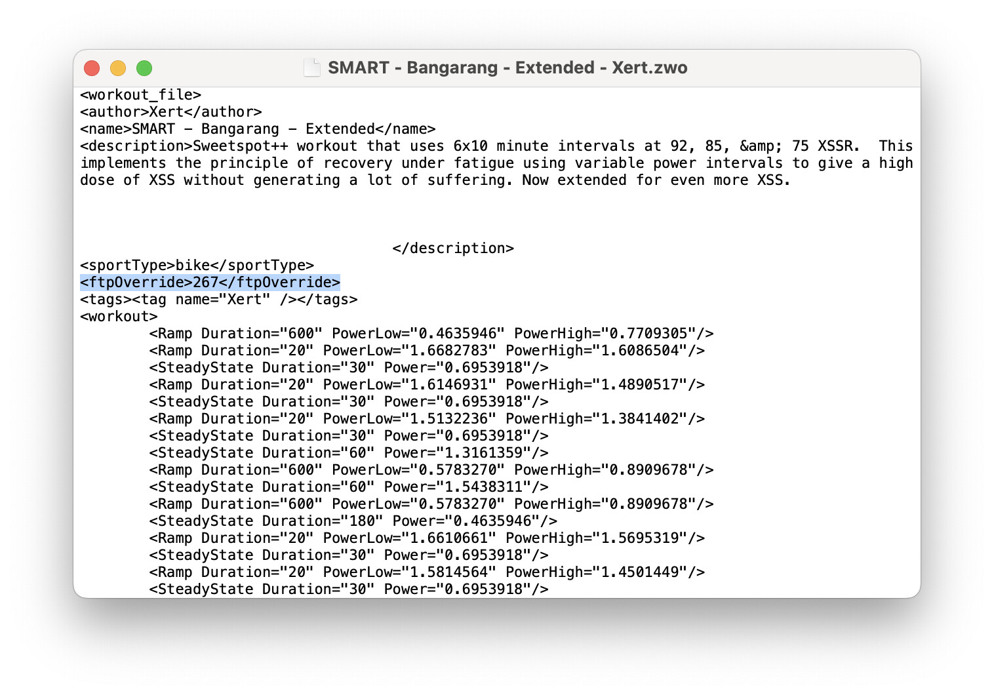994x695 pixels.
Task: Minimize the window with yellow button
Action: tap(118, 68)
